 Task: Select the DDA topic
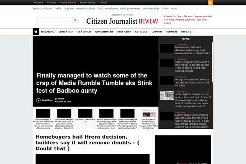pyautogui.click(x=100, y=9)
